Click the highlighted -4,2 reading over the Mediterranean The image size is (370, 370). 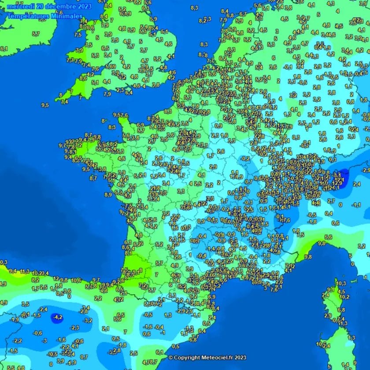(58, 317)
